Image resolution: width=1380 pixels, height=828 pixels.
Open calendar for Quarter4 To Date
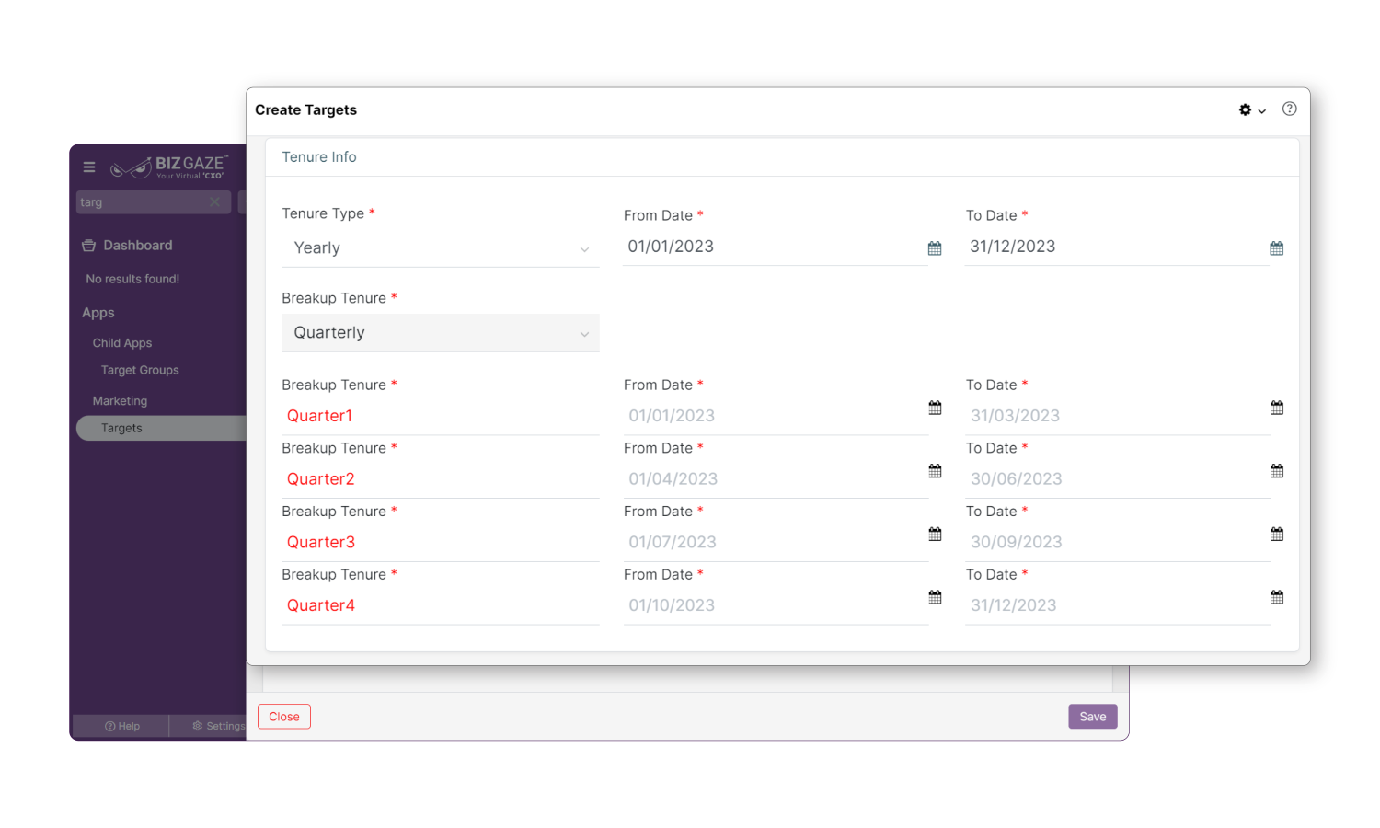(x=1277, y=598)
